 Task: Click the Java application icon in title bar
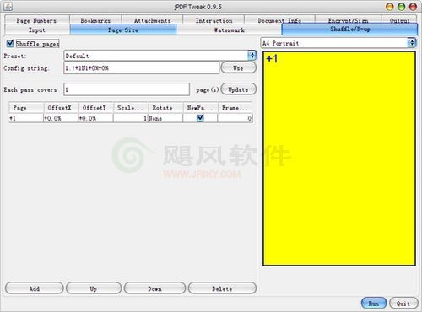[x=8, y=6]
